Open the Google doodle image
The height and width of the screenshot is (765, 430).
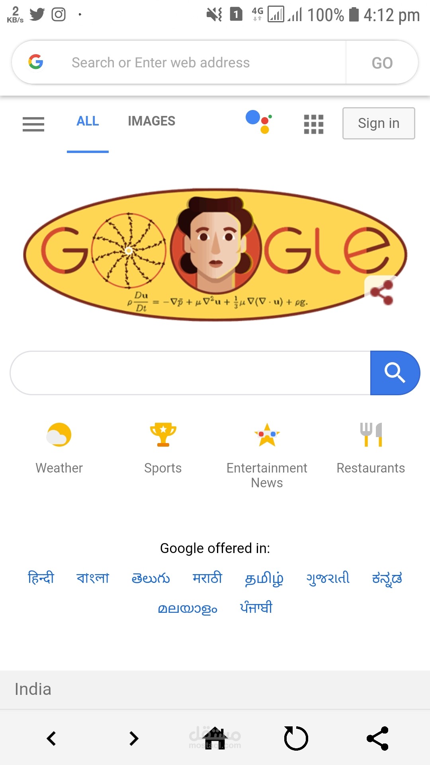[x=215, y=255]
